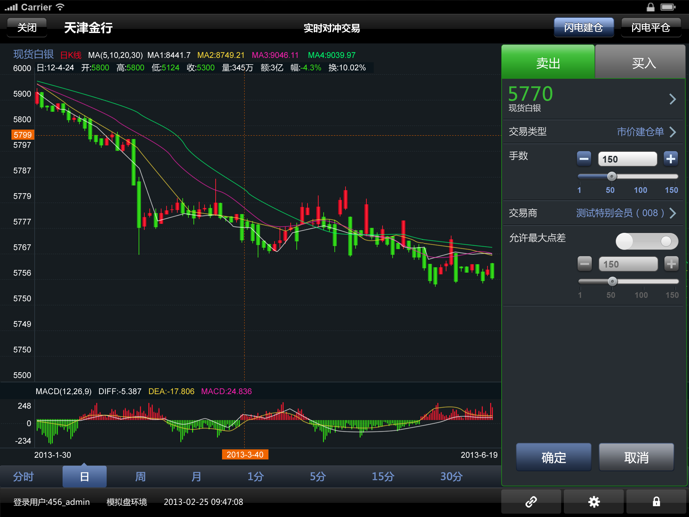This screenshot has height=517, width=689.
Task: Click the battery icon in status bar
Action: tap(668, 7)
